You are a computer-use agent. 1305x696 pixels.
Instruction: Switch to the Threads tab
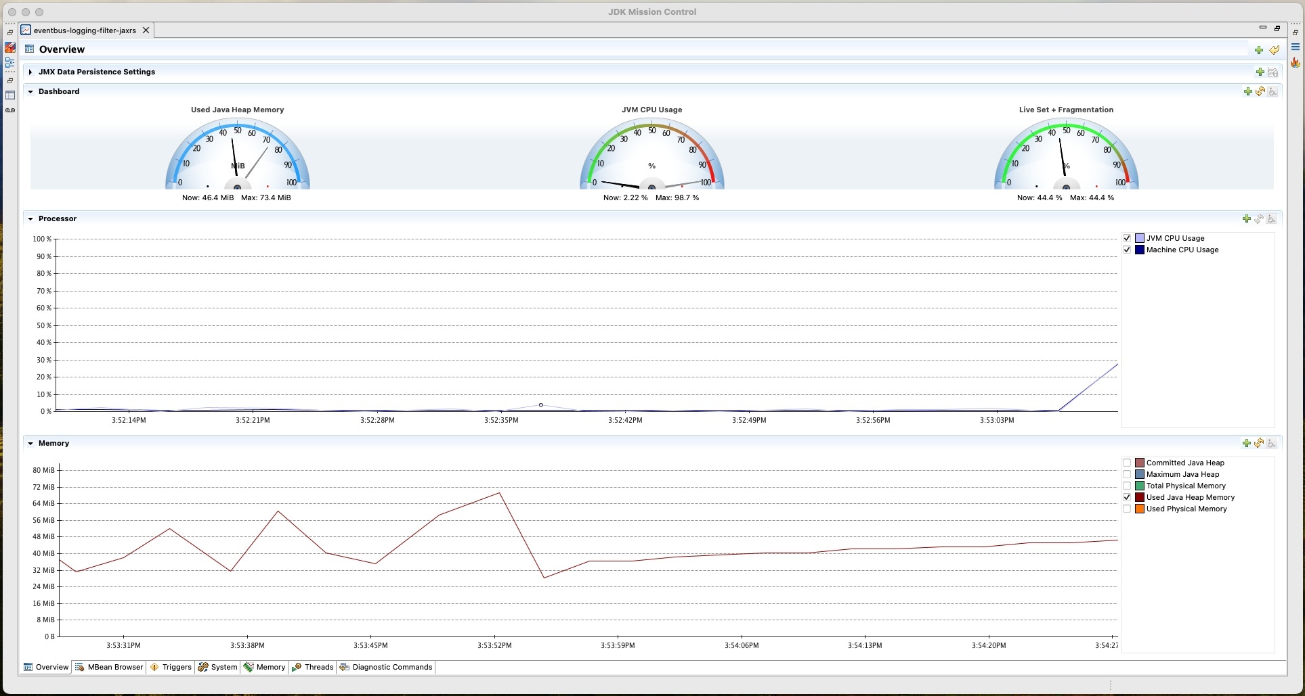click(312, 667)
